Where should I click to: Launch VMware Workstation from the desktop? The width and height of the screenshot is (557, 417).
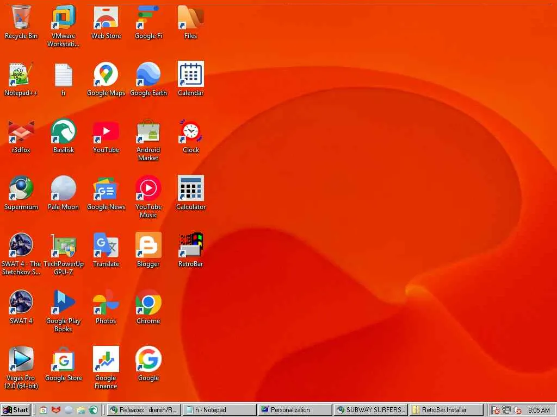(x=64, y=26)
